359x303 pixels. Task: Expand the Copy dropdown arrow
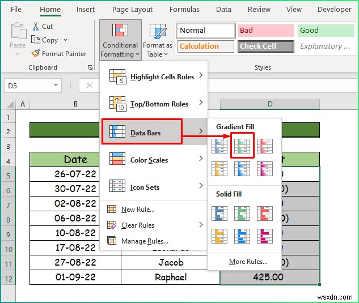point(65,40)
